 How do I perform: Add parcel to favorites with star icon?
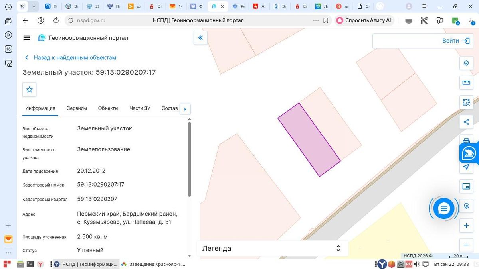pyautogui.click(x=30, y=90)
